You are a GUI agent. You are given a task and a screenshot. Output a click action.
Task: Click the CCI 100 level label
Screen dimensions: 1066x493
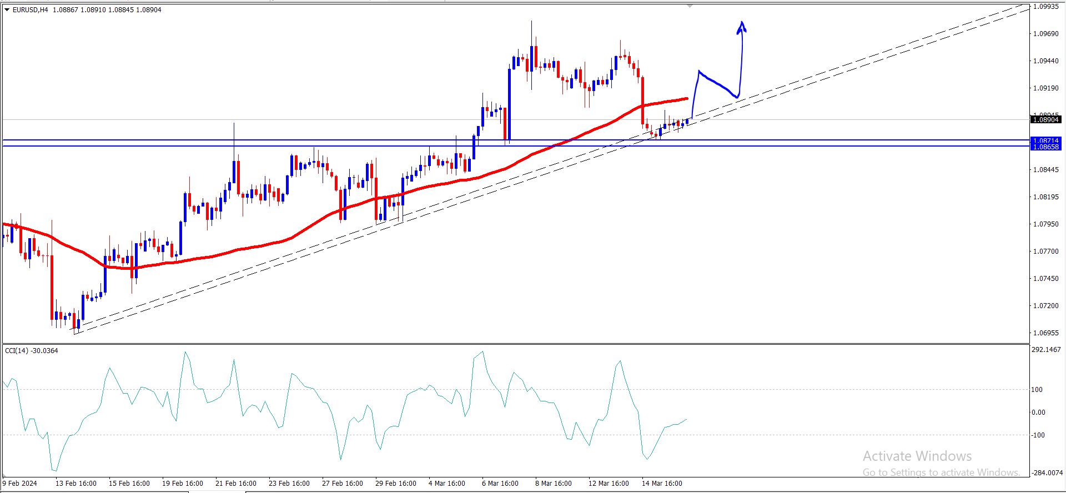(1037, 390)
